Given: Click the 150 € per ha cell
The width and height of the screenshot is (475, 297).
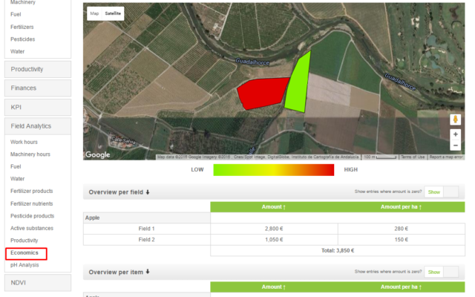Looking at the screenshot, I should 401,240.
